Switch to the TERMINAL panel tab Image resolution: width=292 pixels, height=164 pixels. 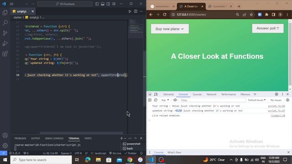point(74,138)
